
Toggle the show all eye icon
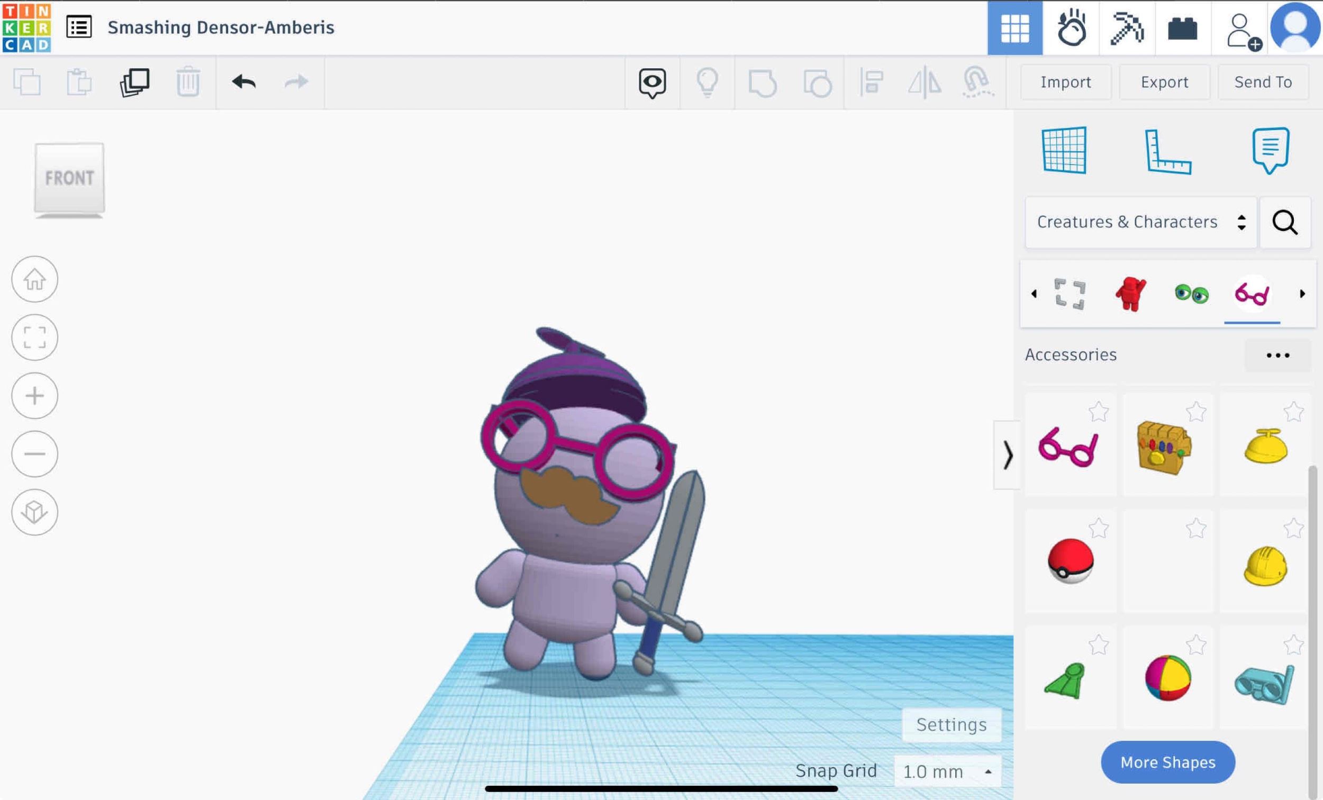point(653,82)
